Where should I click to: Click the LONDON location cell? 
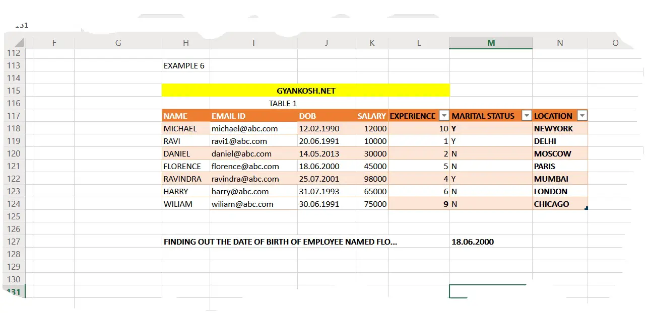(560, 191)
